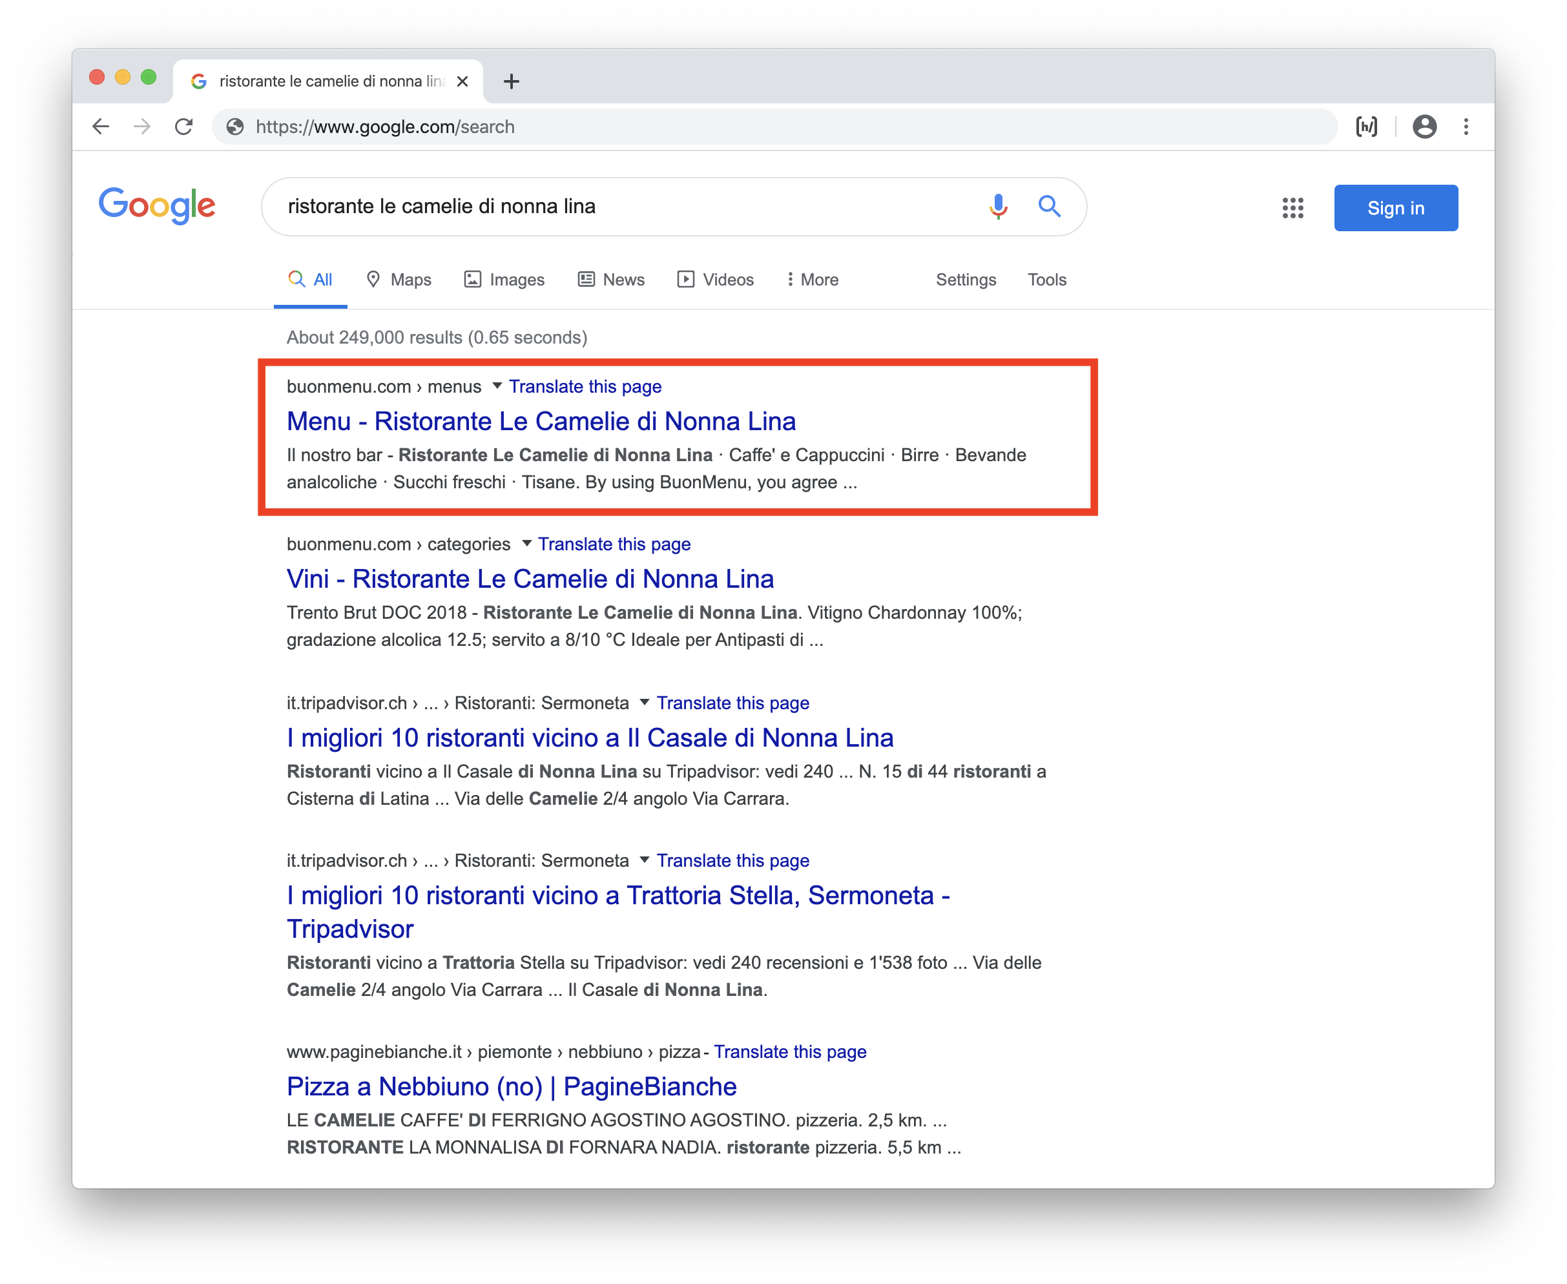Open a new tab with plus icon
Image resolution: width=1567 pixels, height=1284 pixels.
pos(511,81)
